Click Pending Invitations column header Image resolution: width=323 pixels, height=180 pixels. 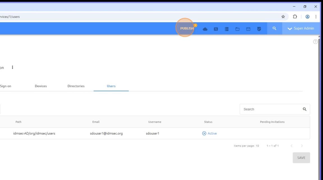pos(272,122)
